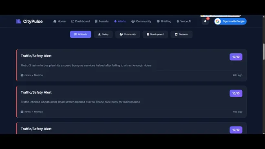Viewport: 265px width, 149px height.
Task: Click Sign in with Google button
Action: click(x=230, y=21)
